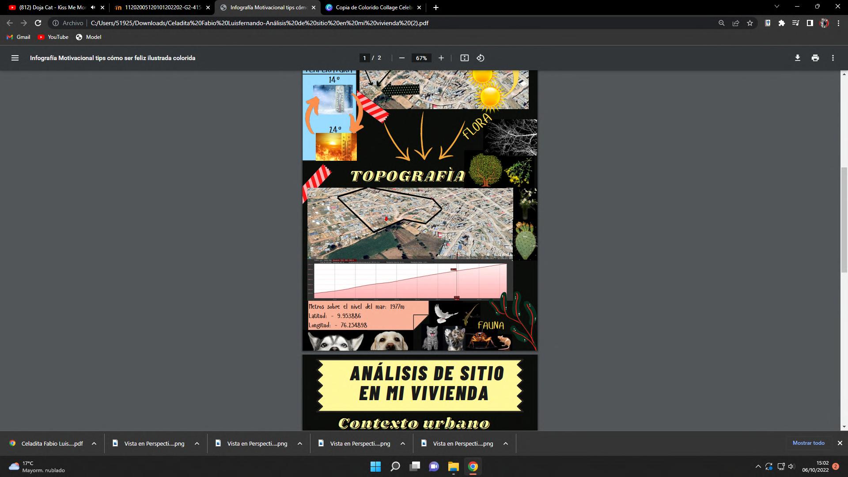
Task: Open the YouTube bookmark
Action: [53, 37]
